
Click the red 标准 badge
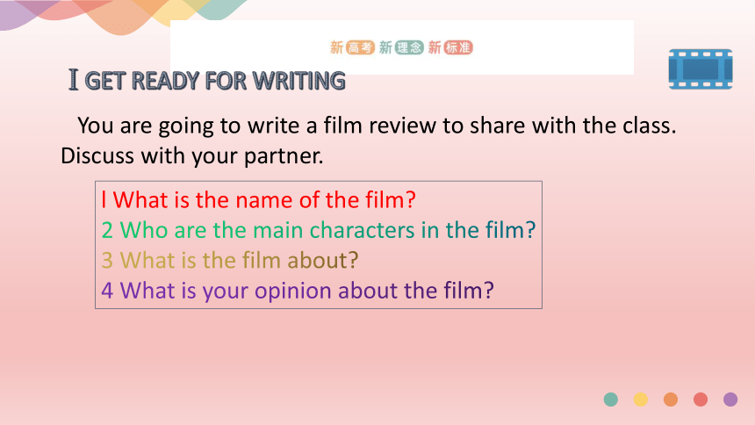[458, 47]
